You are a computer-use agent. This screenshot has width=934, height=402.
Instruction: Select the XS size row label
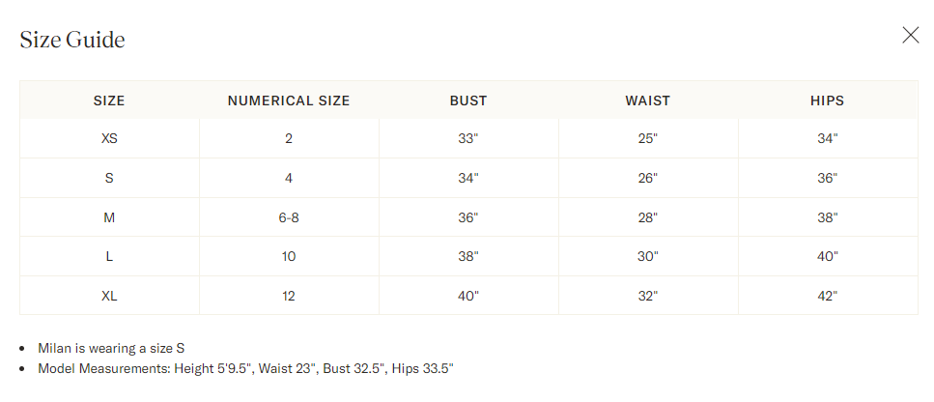coord(109,139)
